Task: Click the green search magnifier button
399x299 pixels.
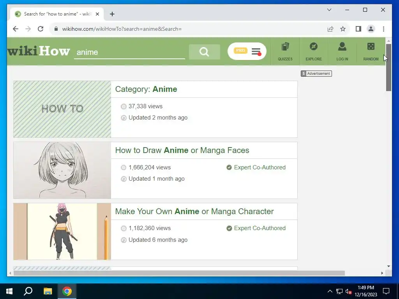Action: (x=204, y=52)
